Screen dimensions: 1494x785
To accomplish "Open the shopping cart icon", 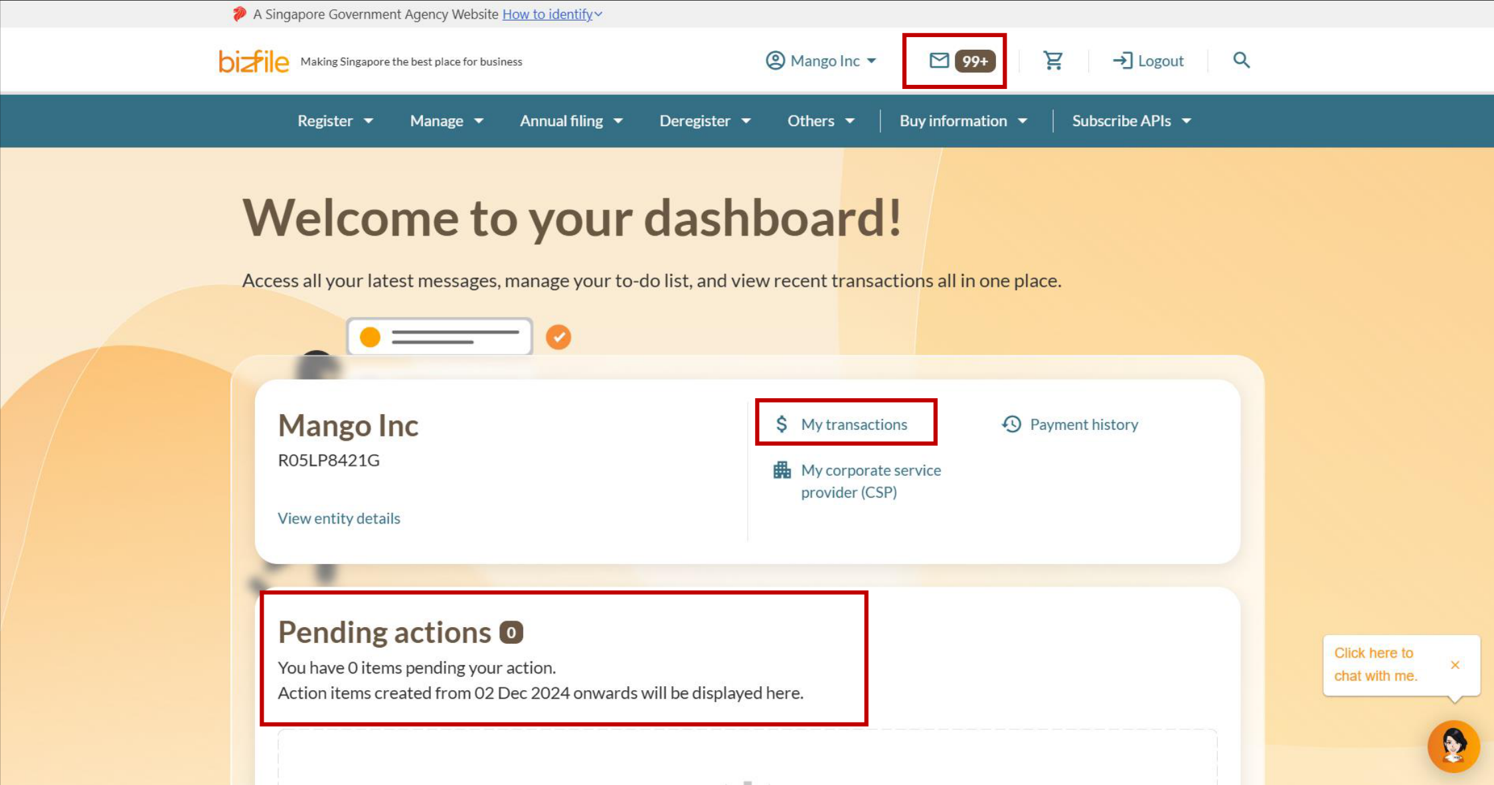I will tap(1053, 60).
